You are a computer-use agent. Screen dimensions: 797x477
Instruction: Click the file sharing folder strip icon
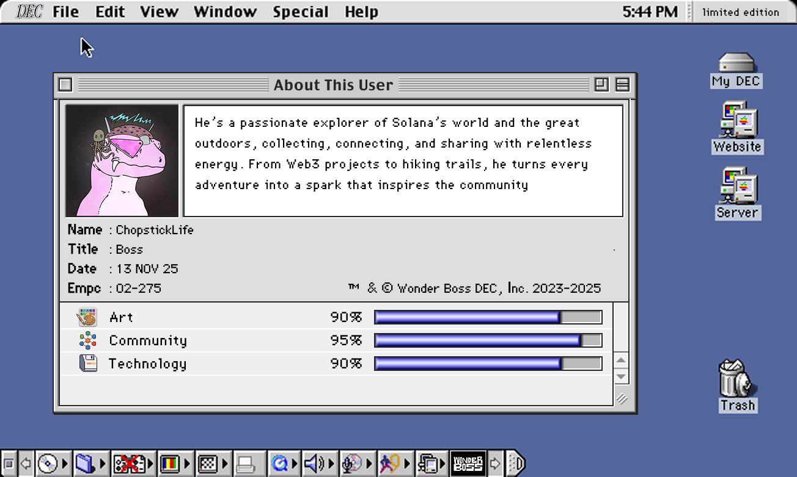[85, 464]
